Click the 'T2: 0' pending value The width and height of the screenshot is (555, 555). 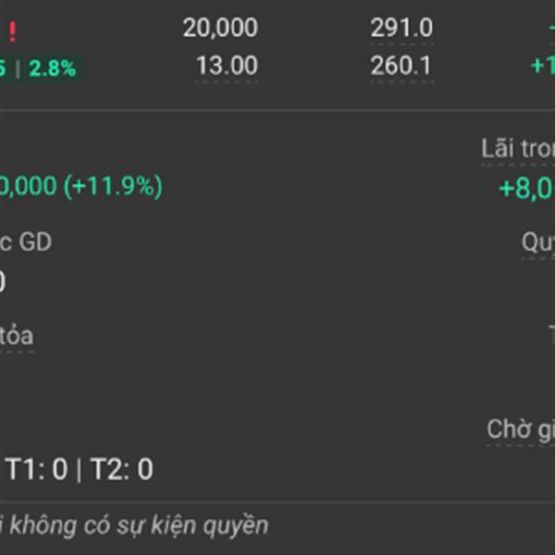coord(122,469)
